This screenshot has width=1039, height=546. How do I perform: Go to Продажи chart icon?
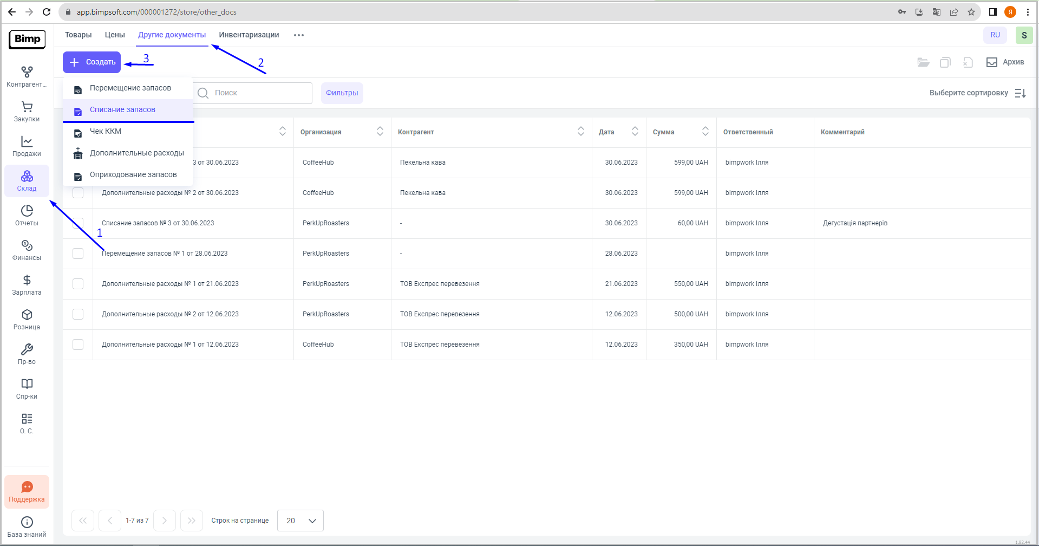tap(27, 146)
